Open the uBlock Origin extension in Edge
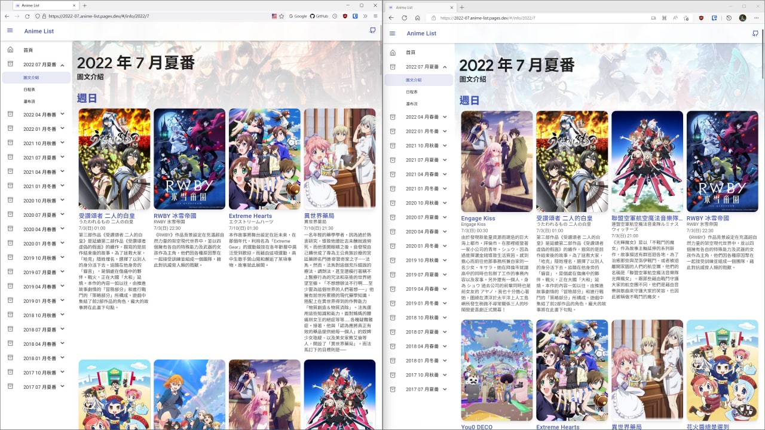The image size is (765, 430). (x=701, y=18)
